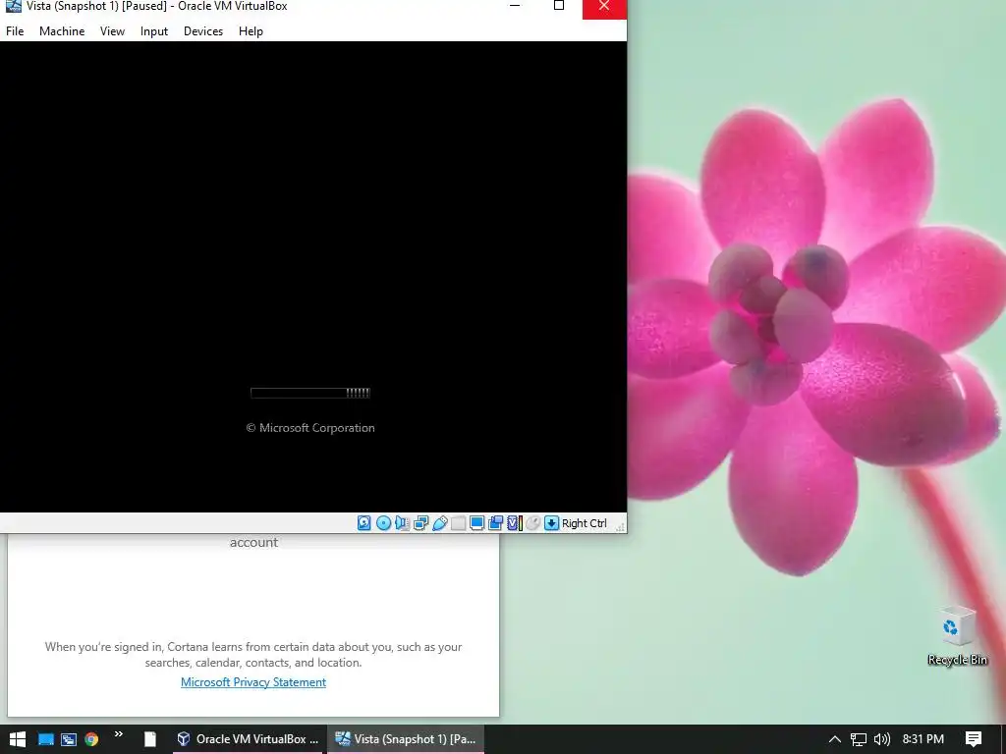Switch to Vista (Snapshot 1) taskbar button
The height and width of the screenshot is (754, 1006).
click(x=406, y=739)
